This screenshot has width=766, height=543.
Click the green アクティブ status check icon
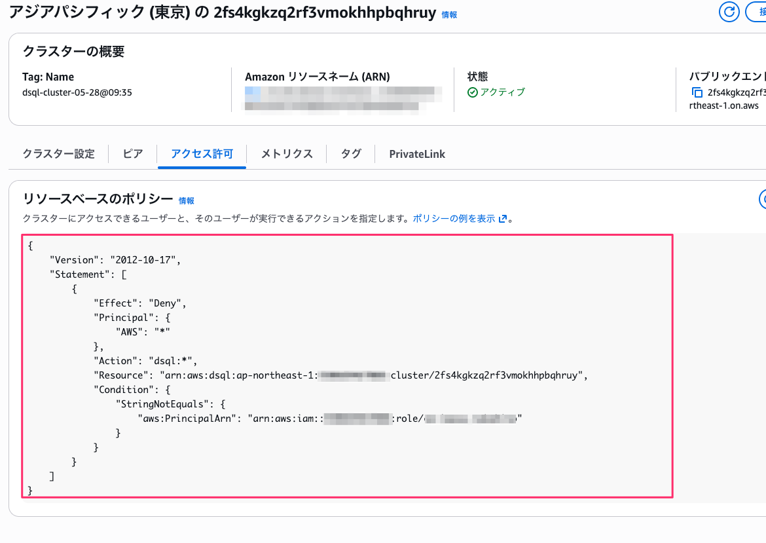point(472,92)
